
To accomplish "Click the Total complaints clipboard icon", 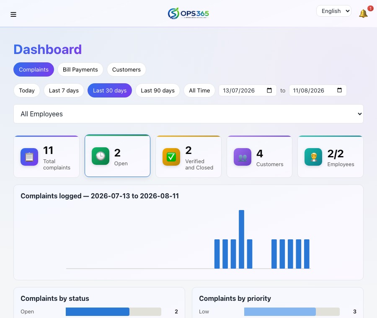I will pos(29,157).
